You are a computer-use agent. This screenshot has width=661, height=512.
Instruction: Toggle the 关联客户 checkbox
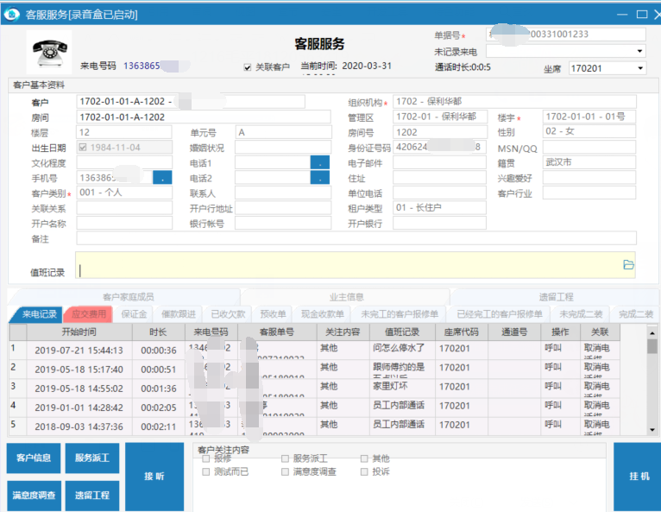(x=248, y=67)
